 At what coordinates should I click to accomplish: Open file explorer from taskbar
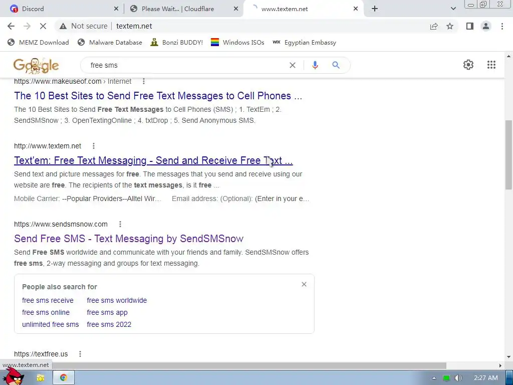pyautogui.click(x=41, y=378)
